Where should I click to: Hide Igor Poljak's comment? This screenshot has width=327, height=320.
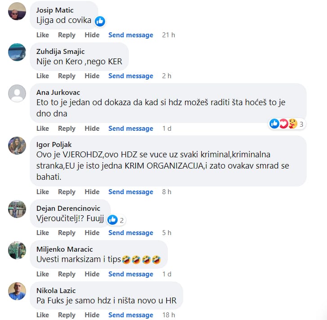(92, 192)
